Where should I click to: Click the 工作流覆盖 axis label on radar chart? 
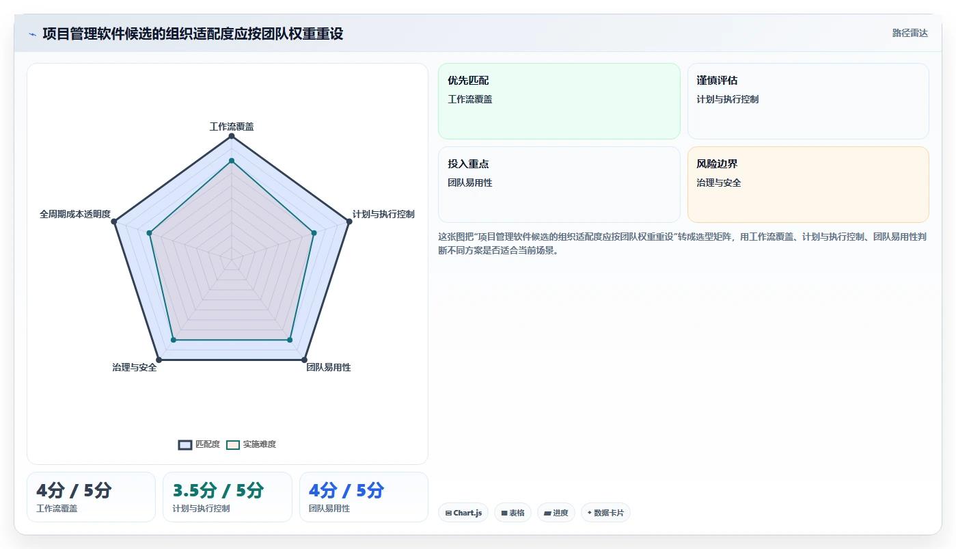(x=232, y=126)
